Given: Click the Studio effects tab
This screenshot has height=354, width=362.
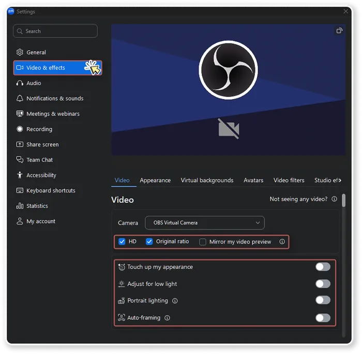Looking at the screenshot, I should (325, 180).
